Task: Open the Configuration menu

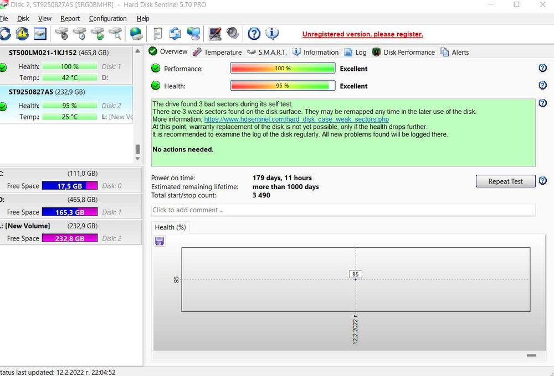Action: pos(108,19)
